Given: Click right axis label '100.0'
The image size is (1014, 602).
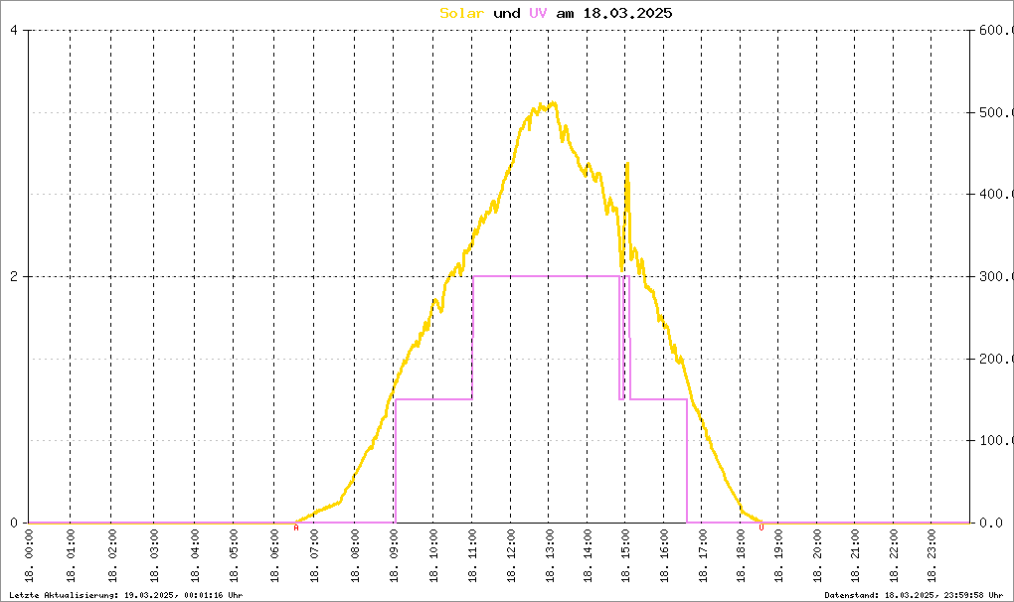Looking at the screenshot, I should coord(996,440).
